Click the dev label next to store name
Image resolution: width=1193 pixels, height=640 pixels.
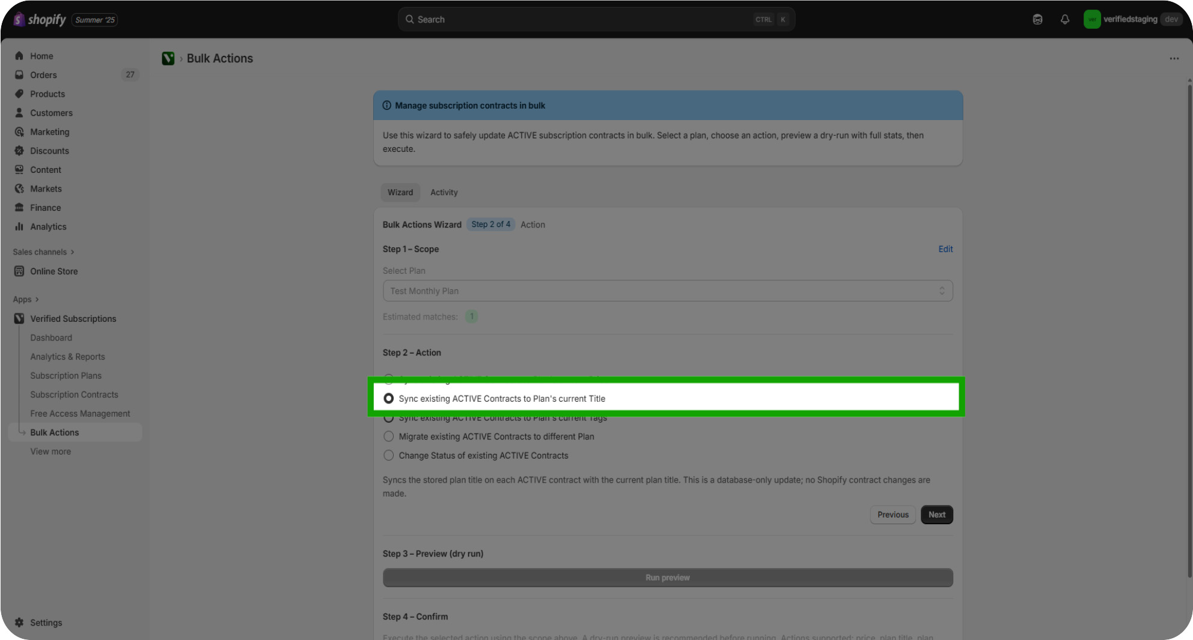coord(1171,19)
